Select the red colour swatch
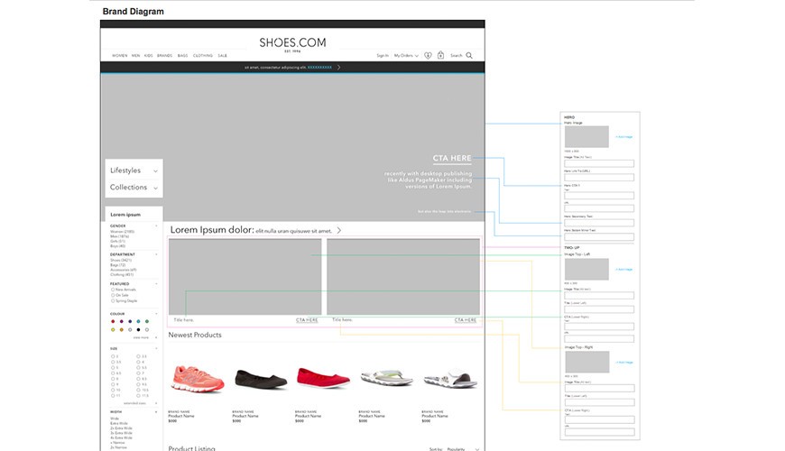 113,321
